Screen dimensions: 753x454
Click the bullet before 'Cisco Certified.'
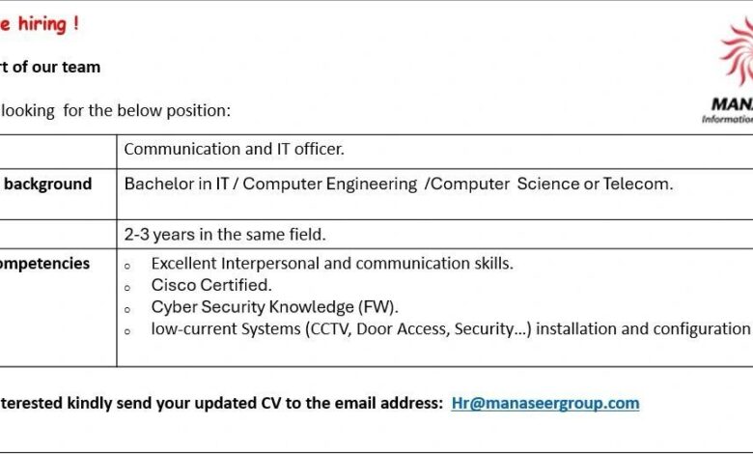127,288
